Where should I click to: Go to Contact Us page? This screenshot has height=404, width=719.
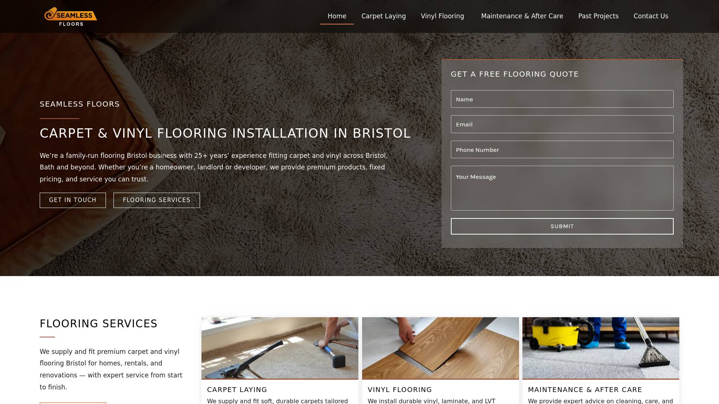click(x=650, y=16)
